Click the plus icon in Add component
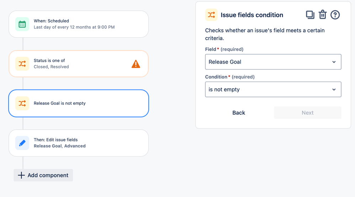Image resolution: width=355 pixels, height=197 pixels. pos(21,175)
